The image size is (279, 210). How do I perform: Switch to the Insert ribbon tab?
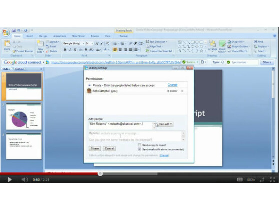click(x=30, y=36)
